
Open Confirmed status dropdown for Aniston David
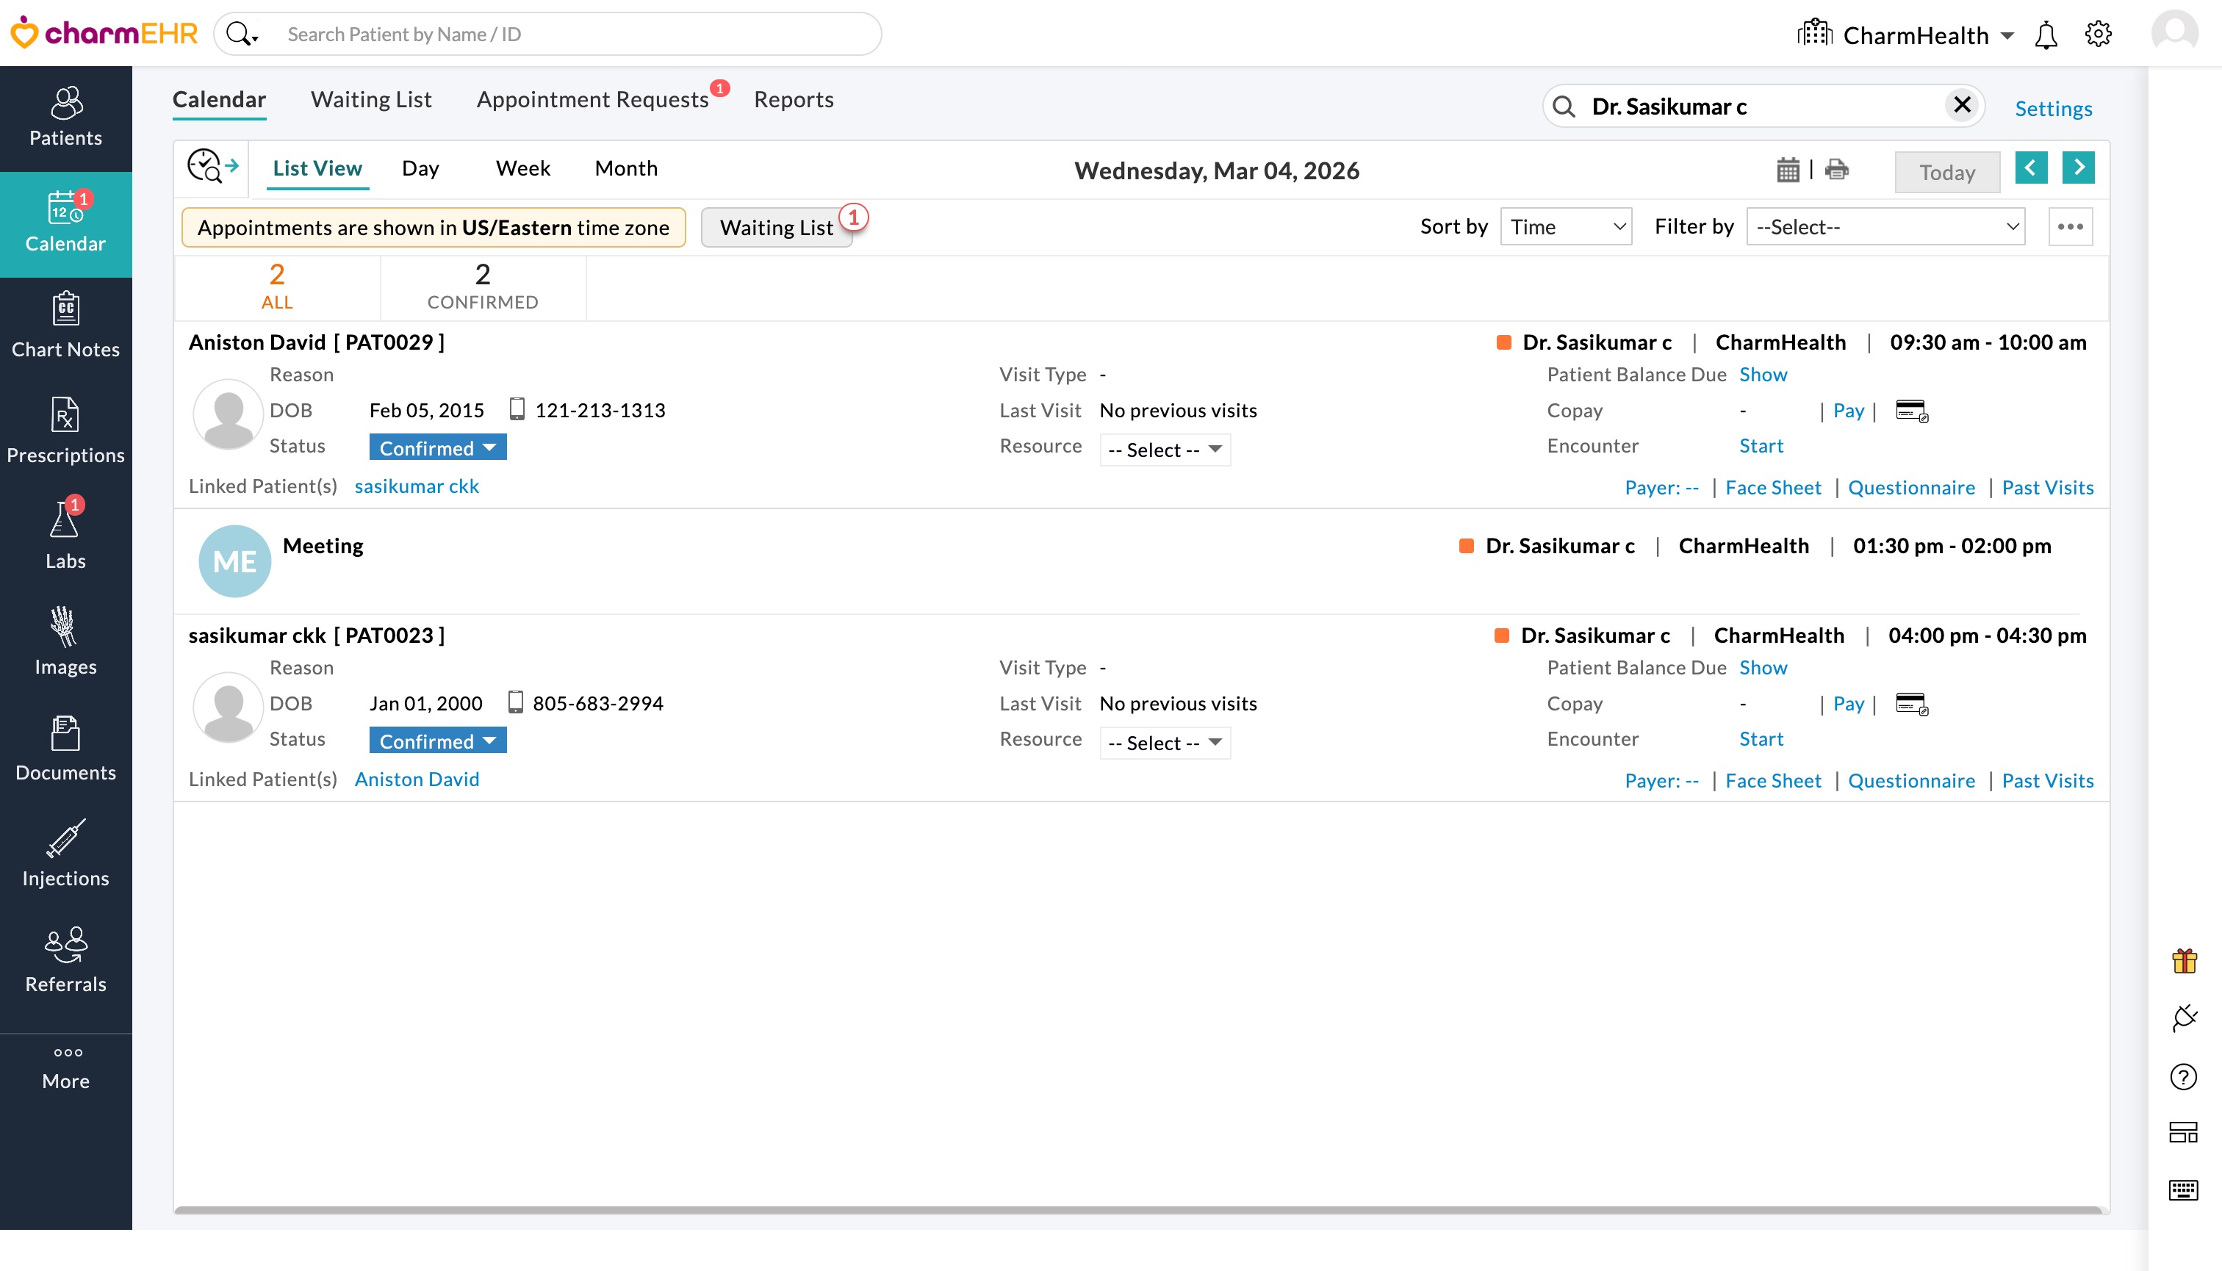(437, 448)
